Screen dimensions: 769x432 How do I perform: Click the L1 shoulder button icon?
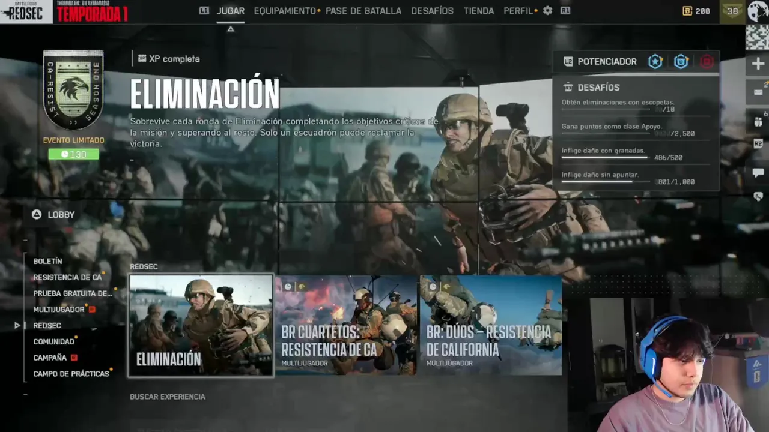click(x=204, y=11)
